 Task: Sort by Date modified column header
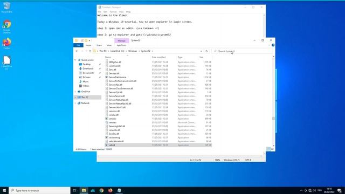point(164,57)
